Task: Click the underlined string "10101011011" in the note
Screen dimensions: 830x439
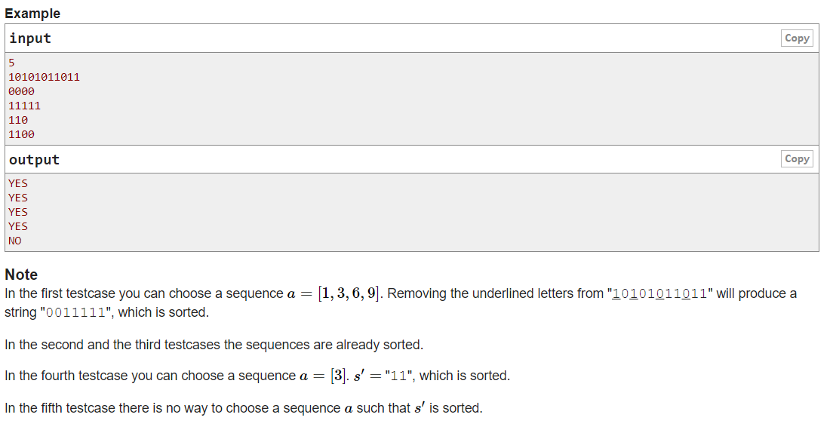Action: click(659, 294)
